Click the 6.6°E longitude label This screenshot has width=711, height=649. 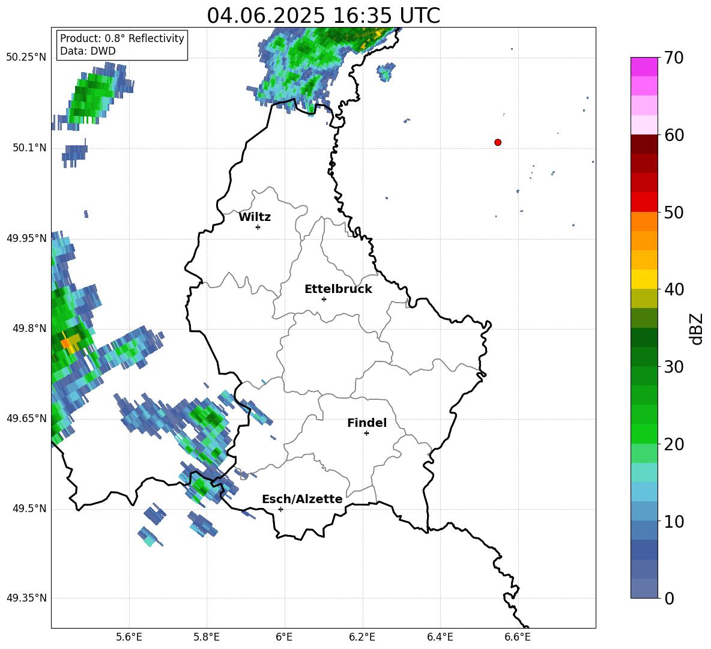(x=518, y=637)
